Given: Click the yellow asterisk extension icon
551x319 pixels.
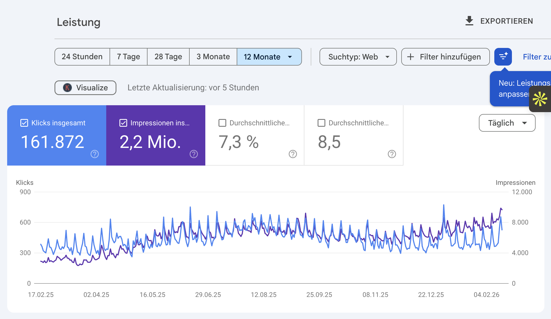Looking at the screenshot, I should (540, 99).
